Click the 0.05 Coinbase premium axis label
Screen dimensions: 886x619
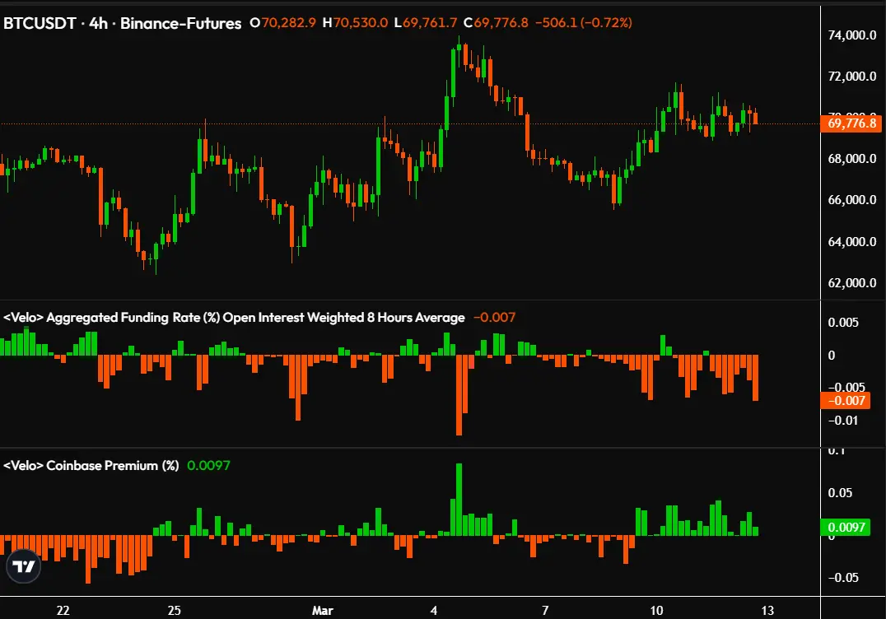click(x=840, y=493)
